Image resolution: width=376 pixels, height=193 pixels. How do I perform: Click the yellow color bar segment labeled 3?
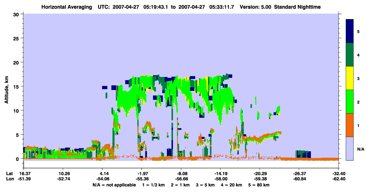coord(350,78)
